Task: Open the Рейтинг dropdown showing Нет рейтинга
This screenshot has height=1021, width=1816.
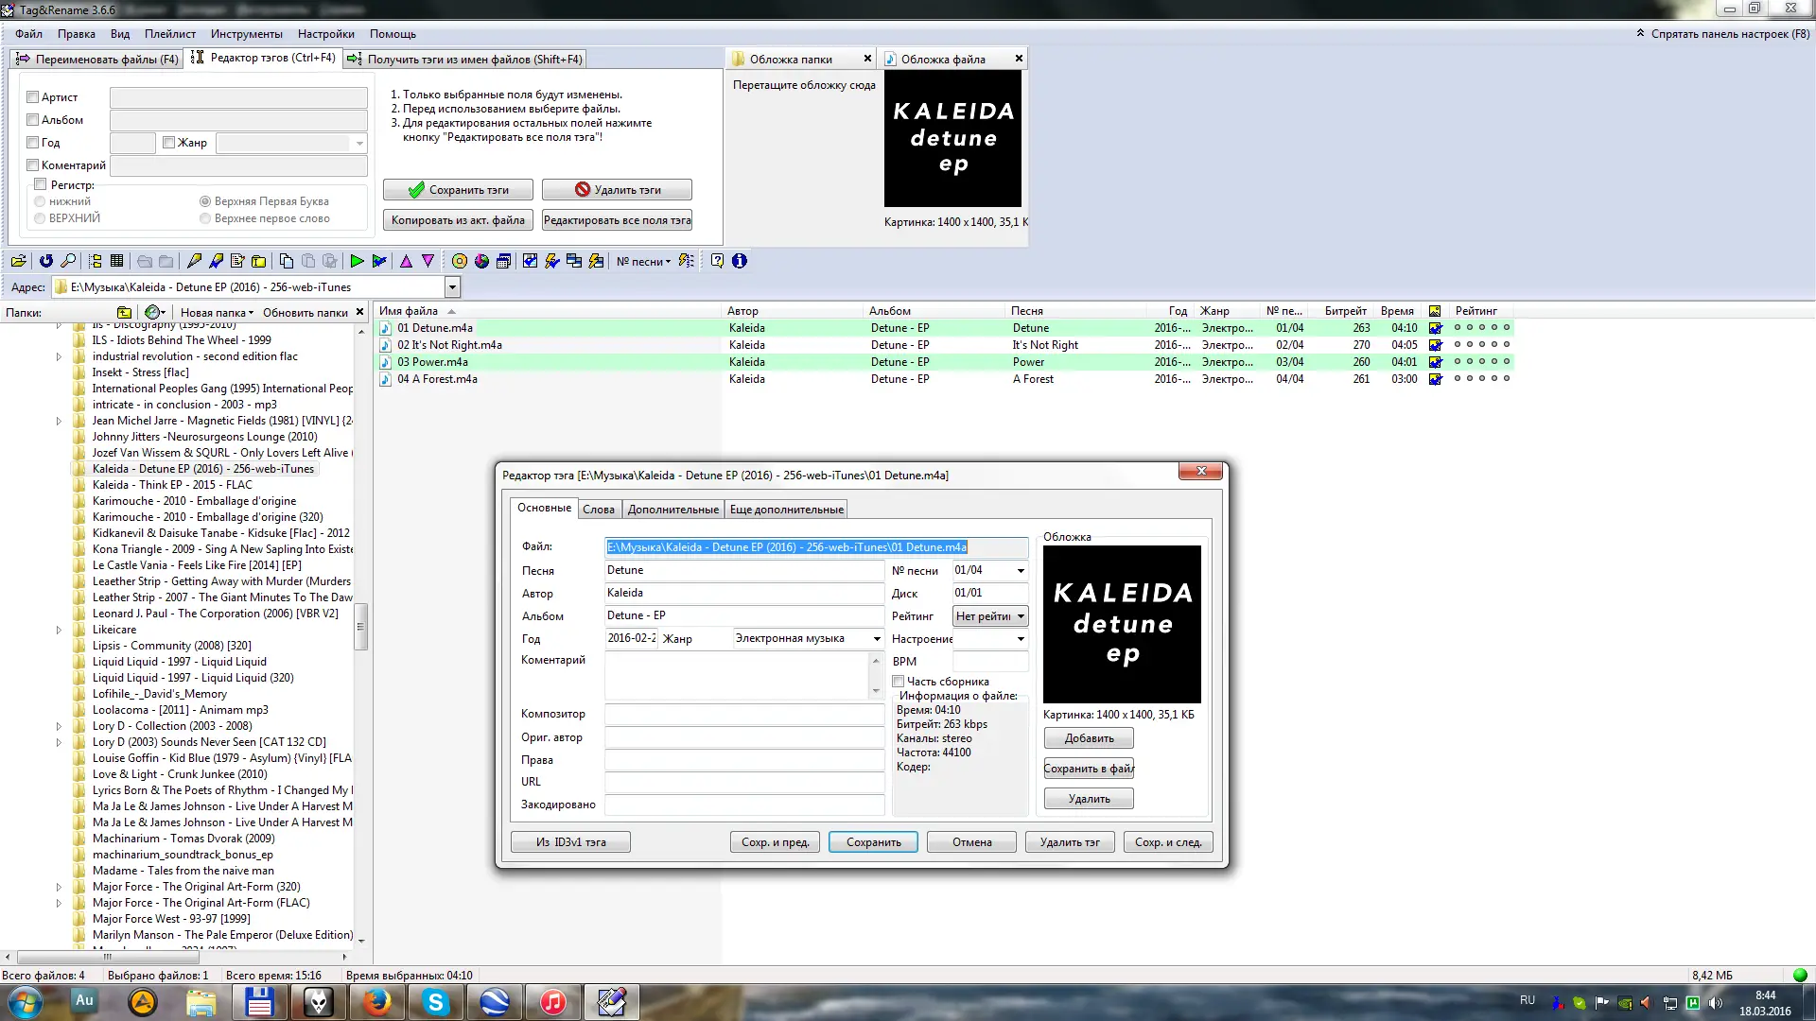Action: pyautogui.click(x=1021, y=616)
